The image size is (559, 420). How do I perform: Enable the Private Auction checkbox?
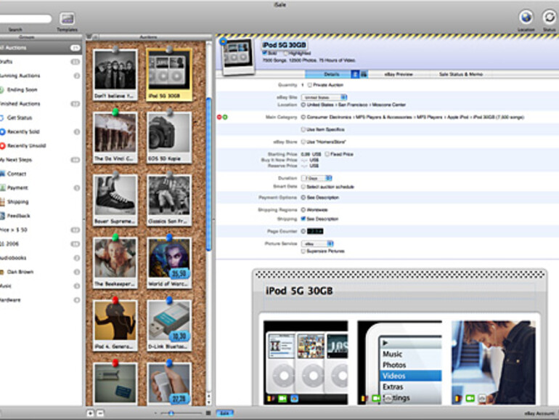309,85
